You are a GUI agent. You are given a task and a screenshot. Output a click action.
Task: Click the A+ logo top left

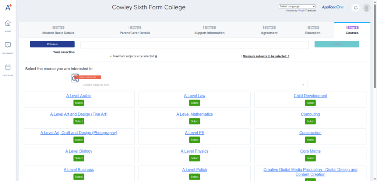8,7
